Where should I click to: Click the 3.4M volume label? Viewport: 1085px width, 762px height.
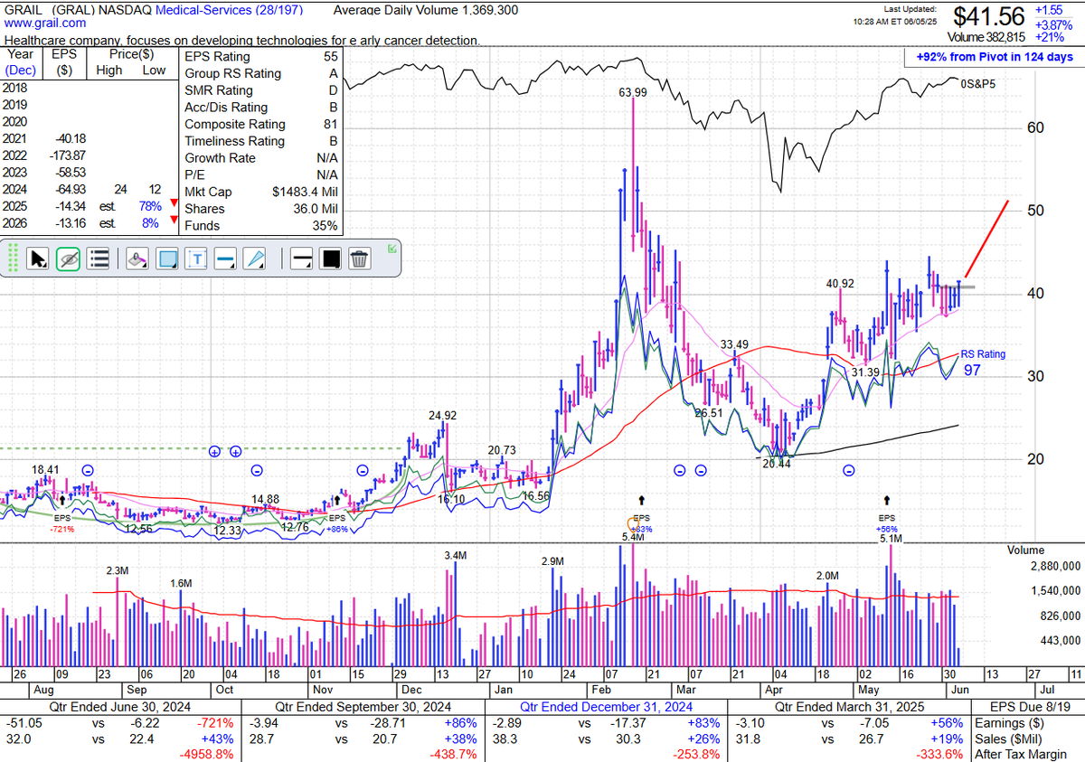(x=456, y=555)
